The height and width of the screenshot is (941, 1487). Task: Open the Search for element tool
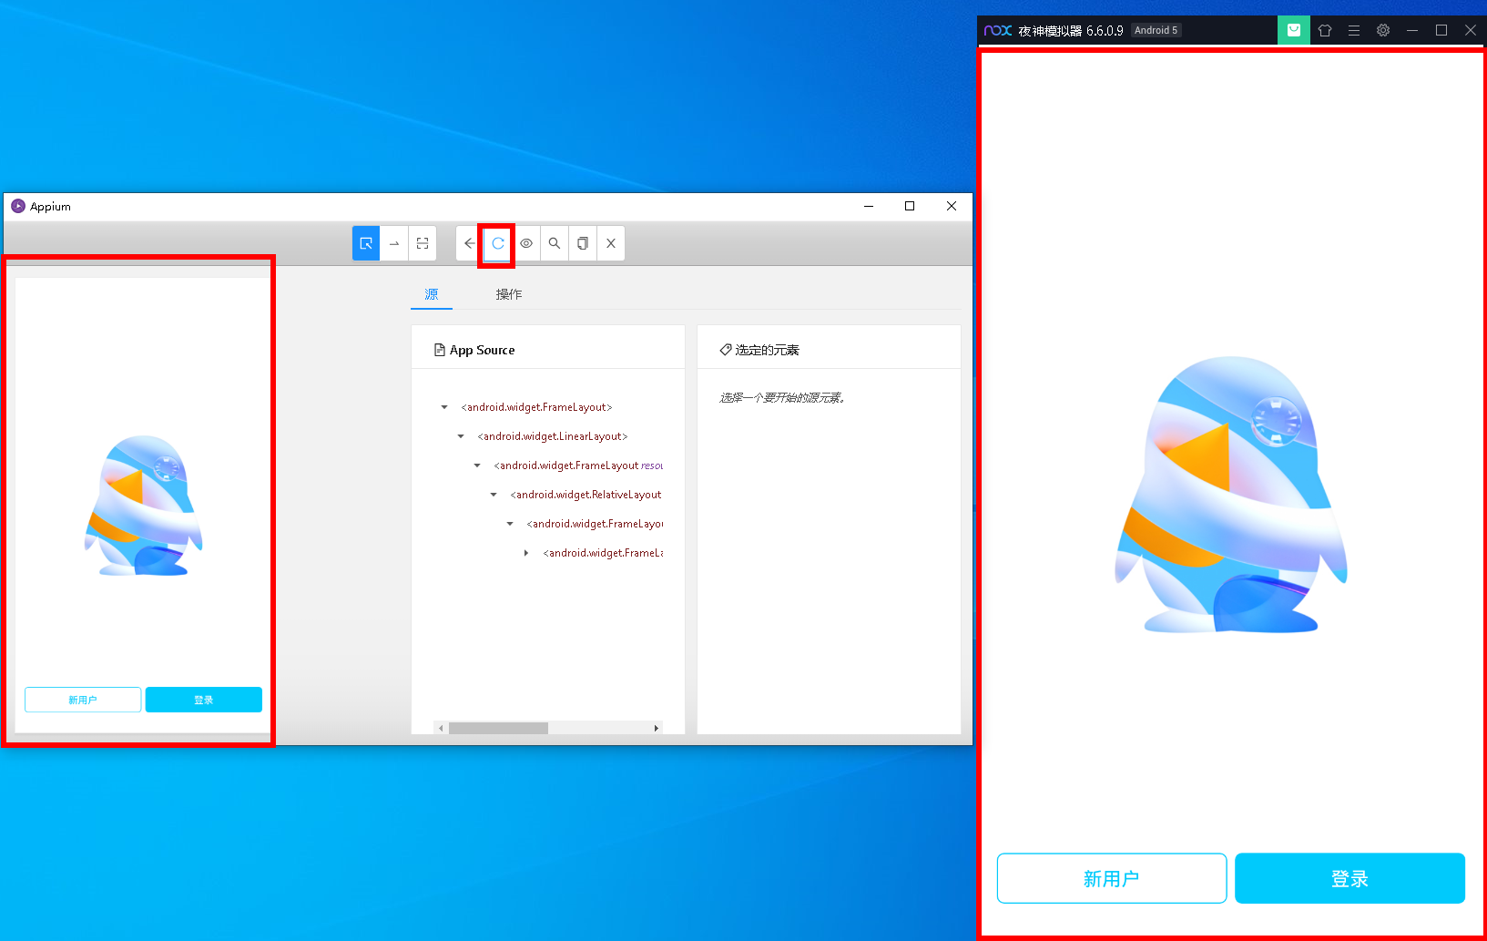pyautogui.click(x=555, y=243)
